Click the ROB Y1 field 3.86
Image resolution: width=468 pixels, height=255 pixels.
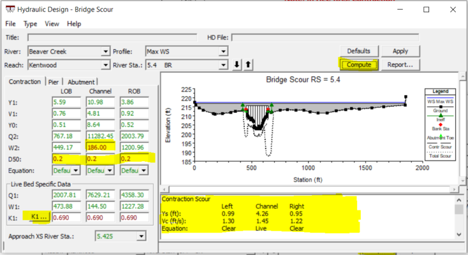[x=134, y=102]
